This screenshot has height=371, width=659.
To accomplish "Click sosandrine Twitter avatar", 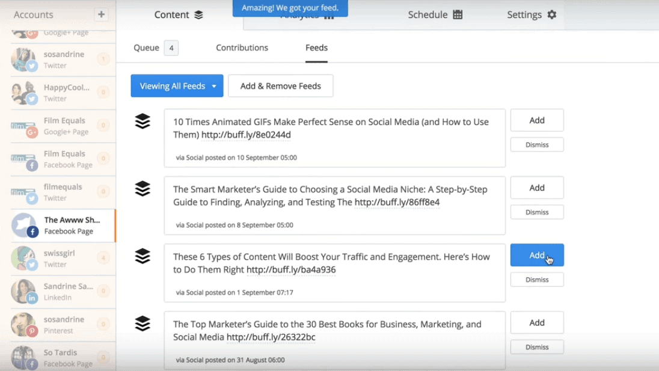I will 23,60.
